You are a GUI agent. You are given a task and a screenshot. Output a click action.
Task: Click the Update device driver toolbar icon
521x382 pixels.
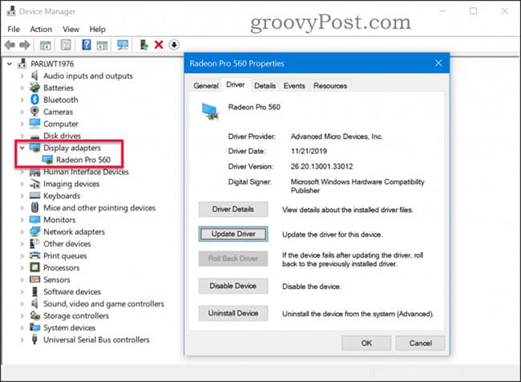(x=143, y=45)
